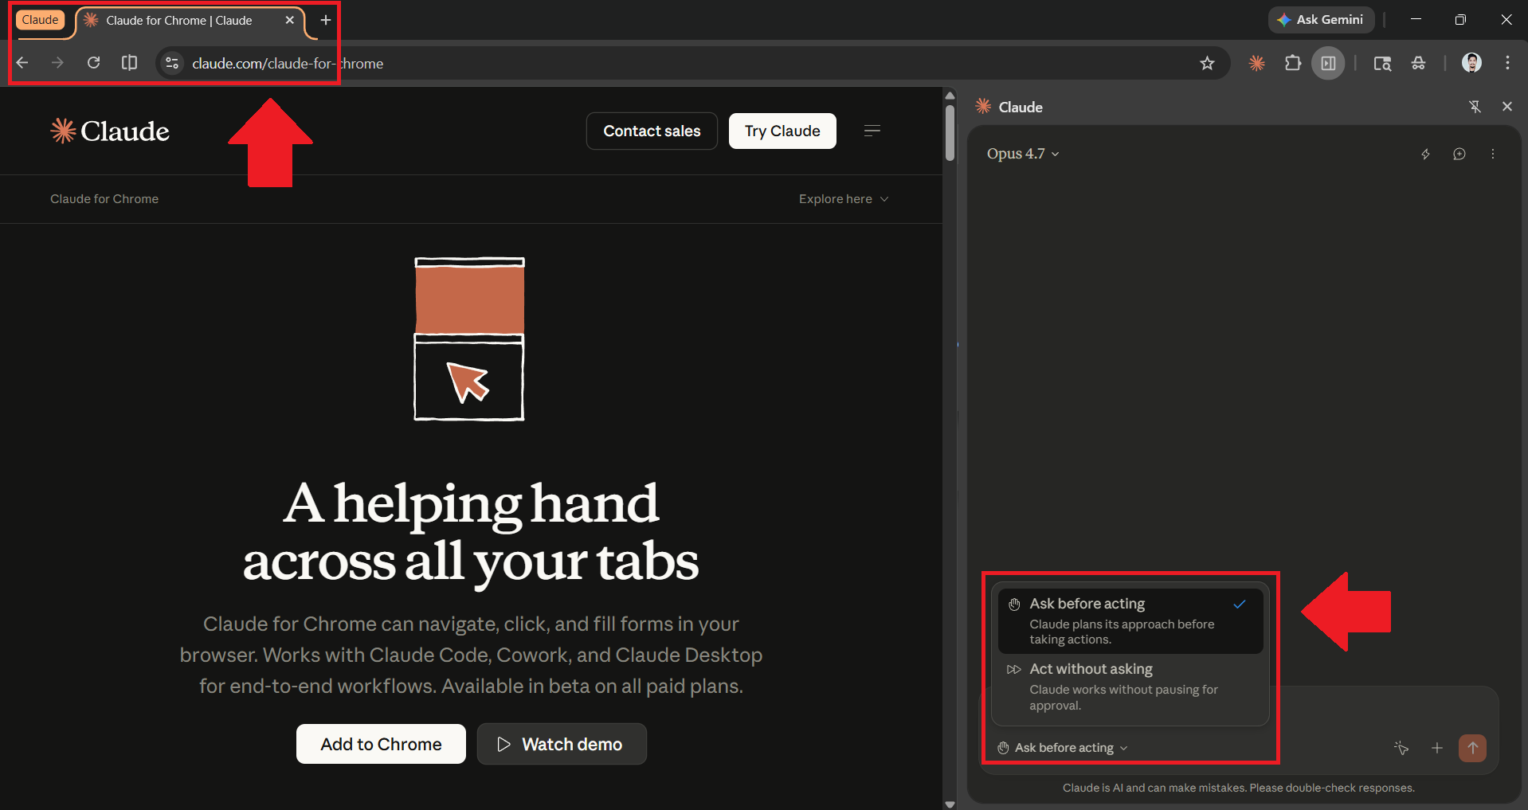Click the Try Claude button
The height and width of the screenshot is (810, 1528).
pos(782,131)
